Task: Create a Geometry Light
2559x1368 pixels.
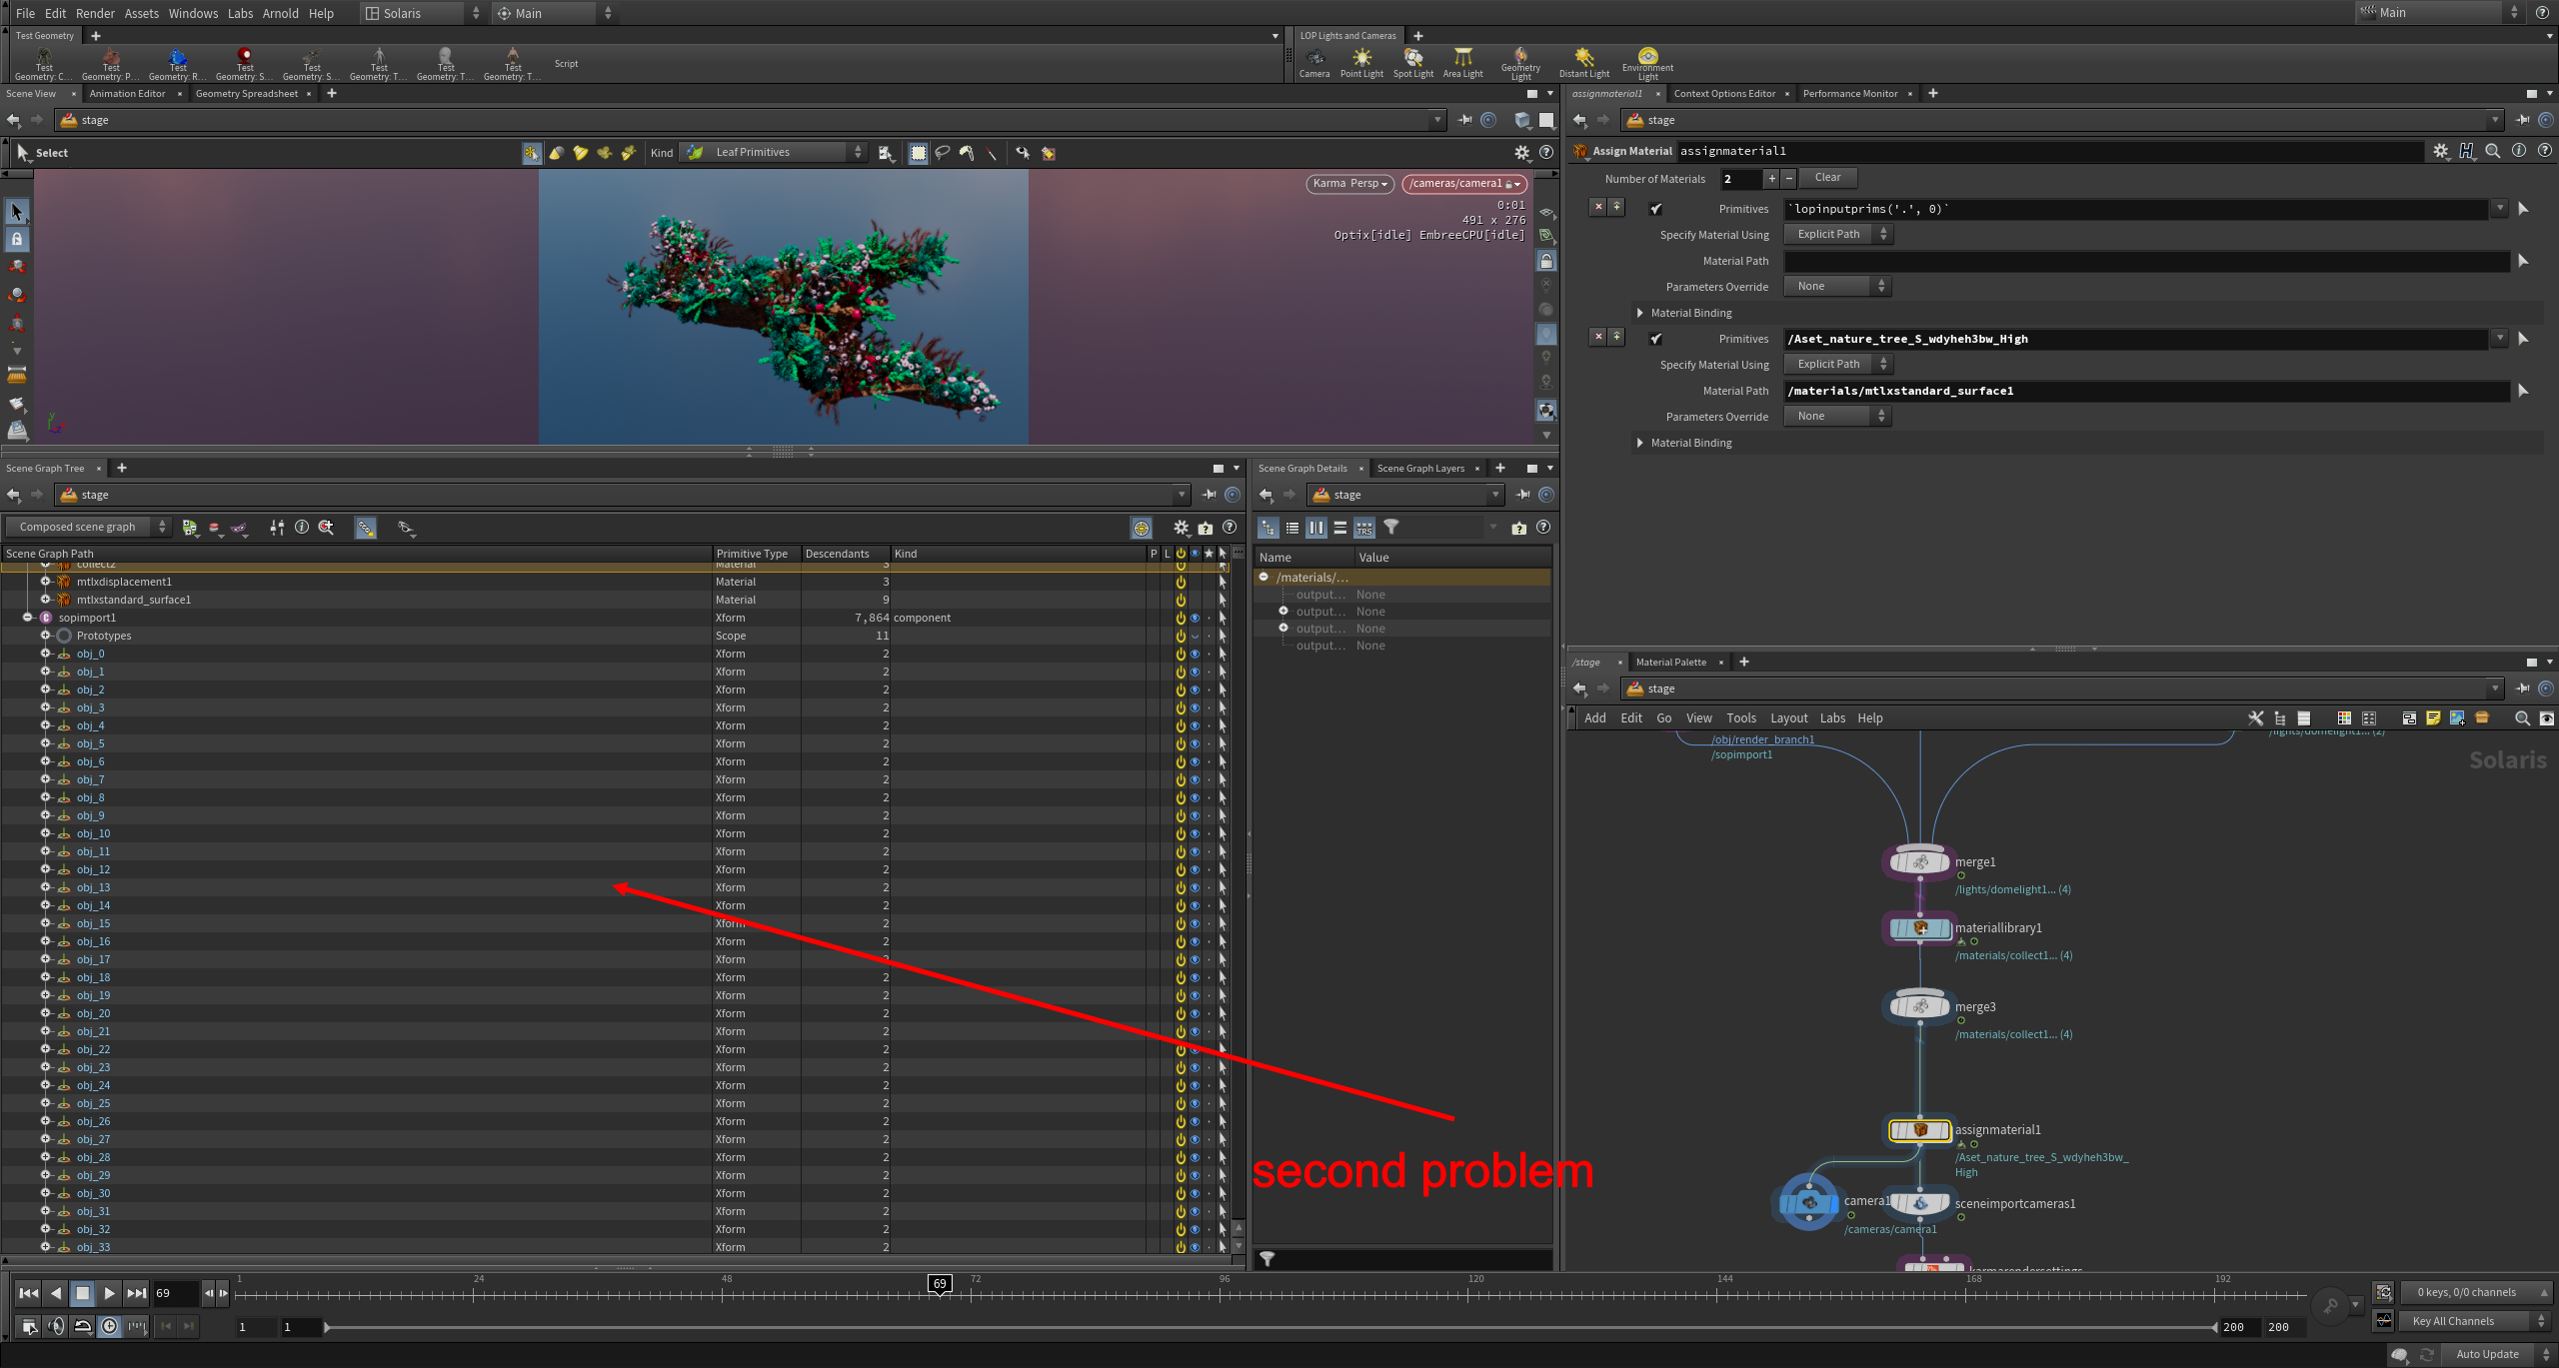Action: [1520, 63]
